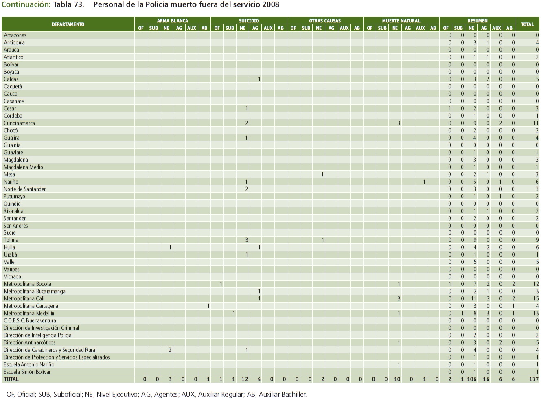The image size is (541, 399).
Task: Select the grand total value 137
Action: pos(534,379)
